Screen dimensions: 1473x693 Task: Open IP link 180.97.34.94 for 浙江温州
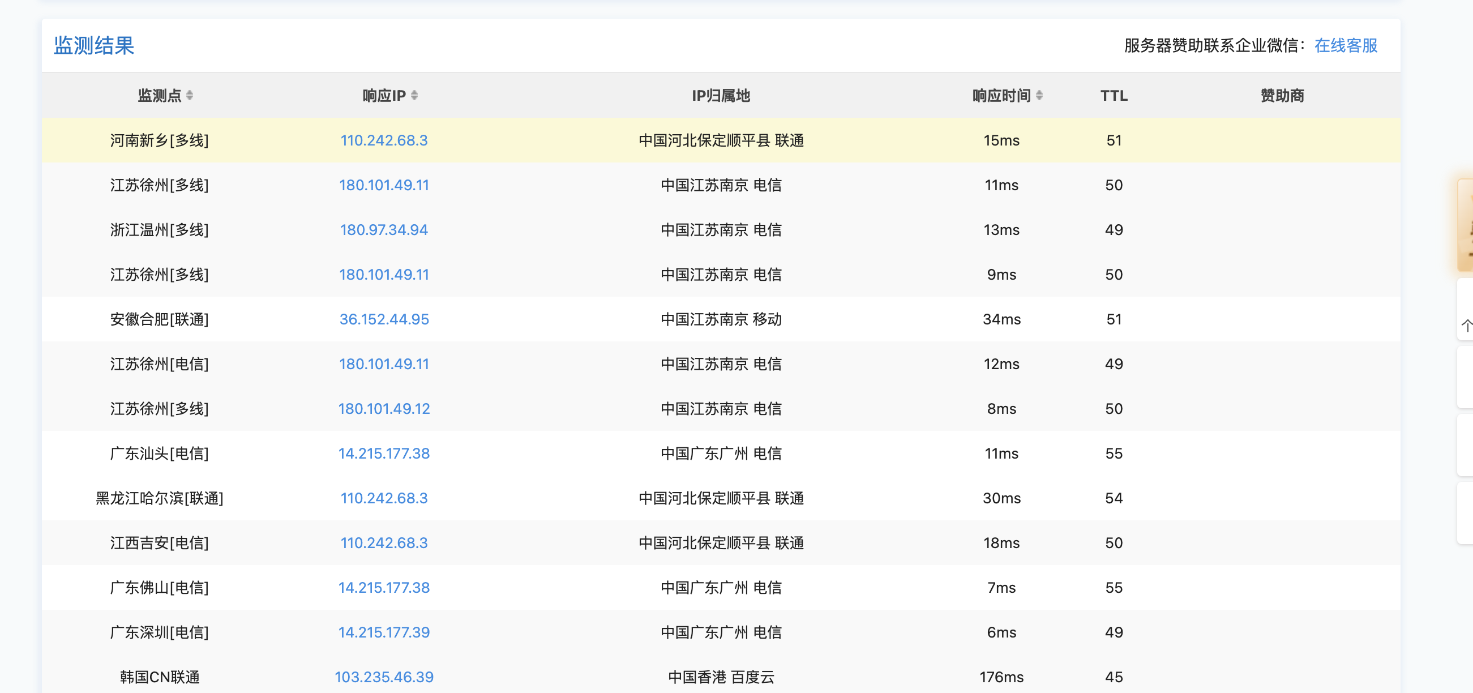(x=384, y=229)
